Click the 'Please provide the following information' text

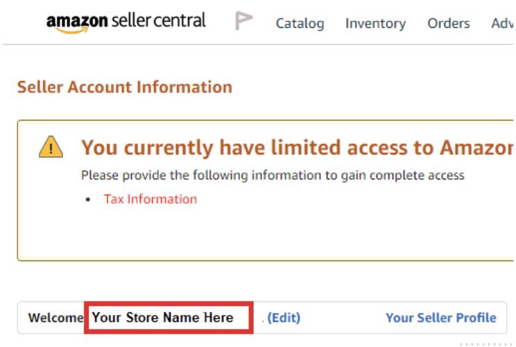[x=273, y=175]
